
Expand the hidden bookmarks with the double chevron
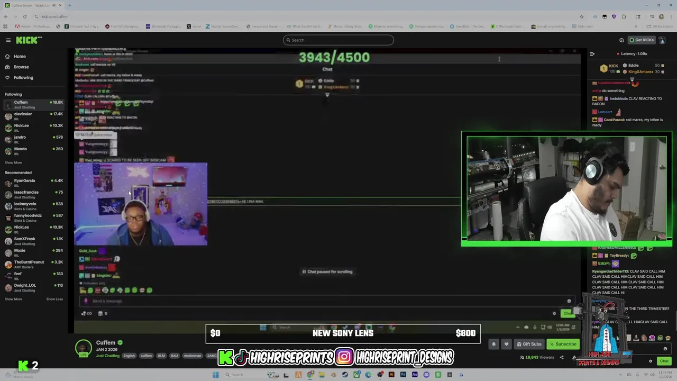(637, 26)
